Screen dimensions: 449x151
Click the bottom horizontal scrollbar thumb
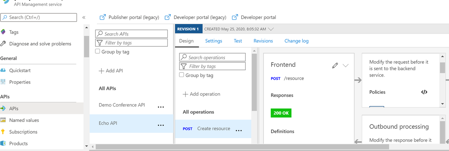click(x=242, y=147)
